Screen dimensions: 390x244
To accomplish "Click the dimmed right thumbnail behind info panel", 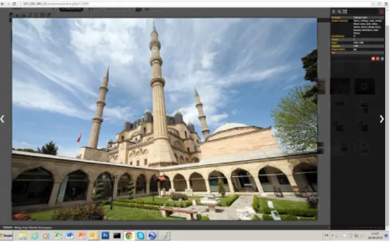I will coord(365,86).
